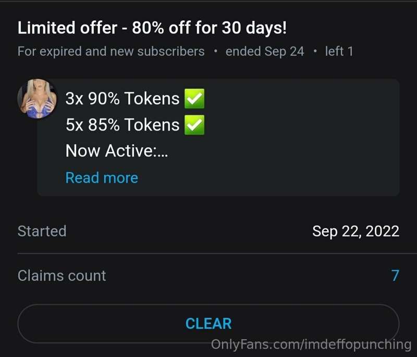This screenshot has width=417, height=357.
Task: Click the CLEAR button
Action: (x=208, y=324)
